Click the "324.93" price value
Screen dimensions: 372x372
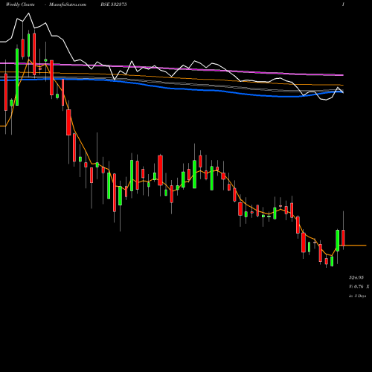pos(356,278)
